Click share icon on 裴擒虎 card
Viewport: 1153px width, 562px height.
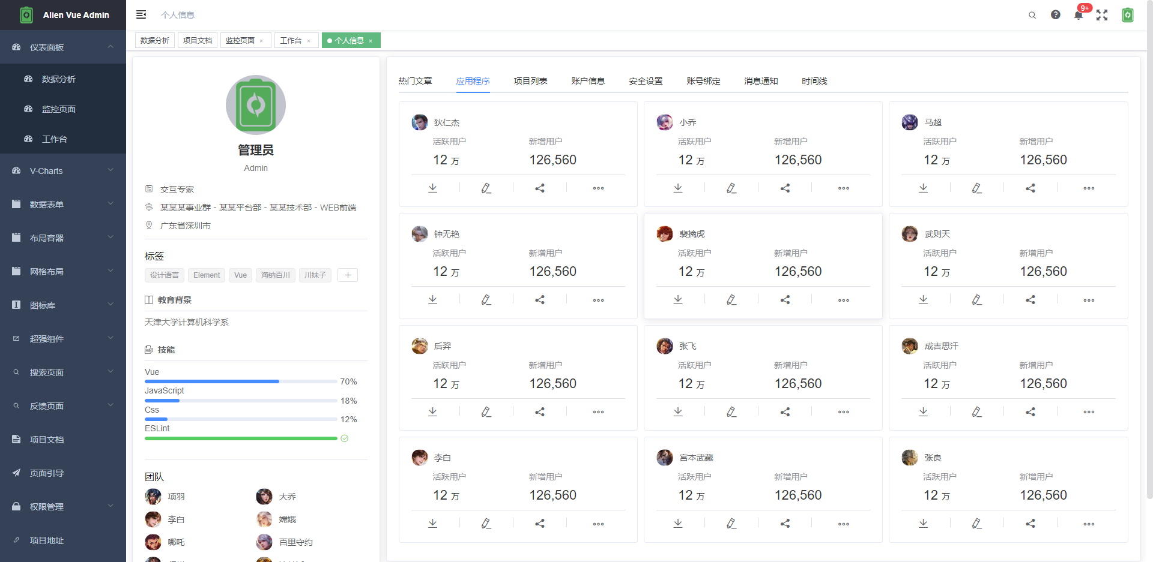coord(785,299)
